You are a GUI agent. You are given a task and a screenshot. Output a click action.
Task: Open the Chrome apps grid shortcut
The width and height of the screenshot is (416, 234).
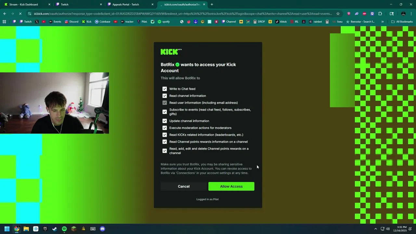4,22
